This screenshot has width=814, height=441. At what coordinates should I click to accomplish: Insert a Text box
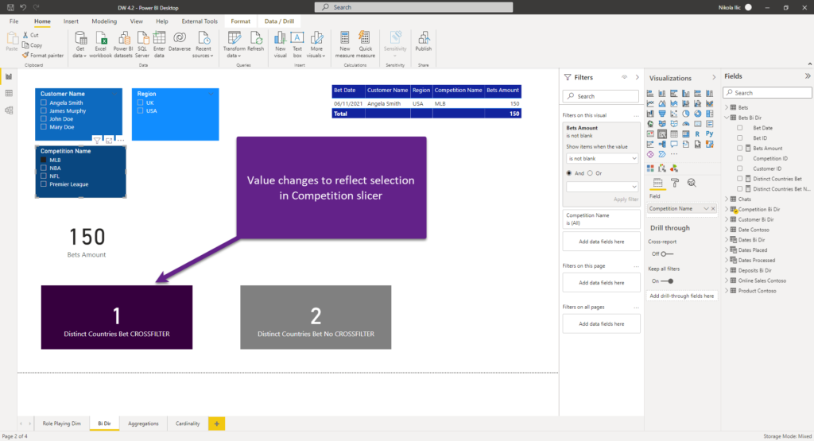click(297, 44)
